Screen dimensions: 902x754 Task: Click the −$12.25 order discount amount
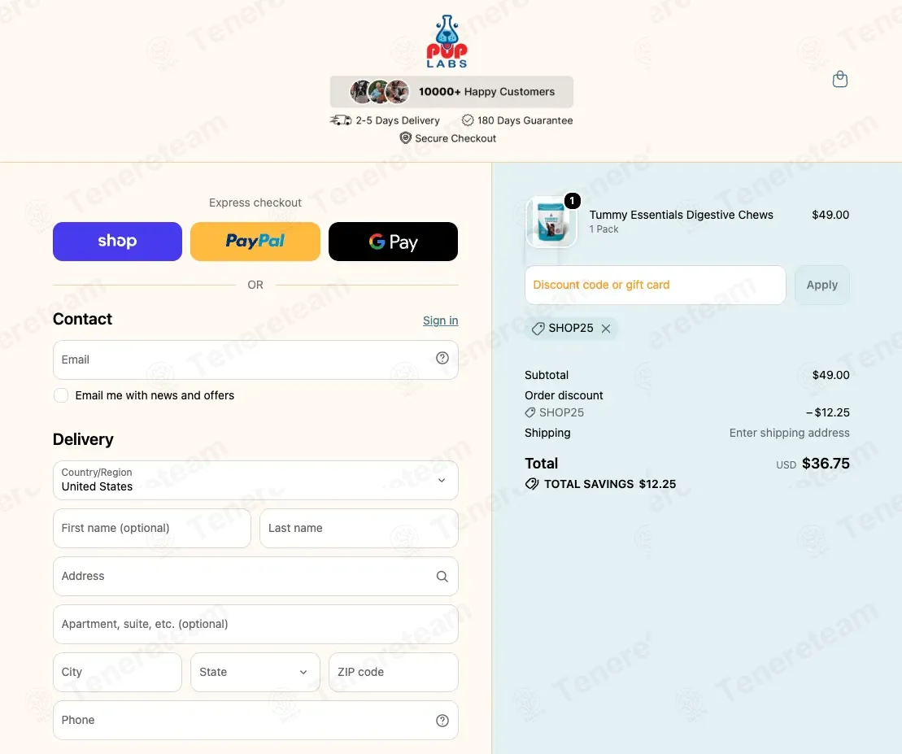(828, 412)
